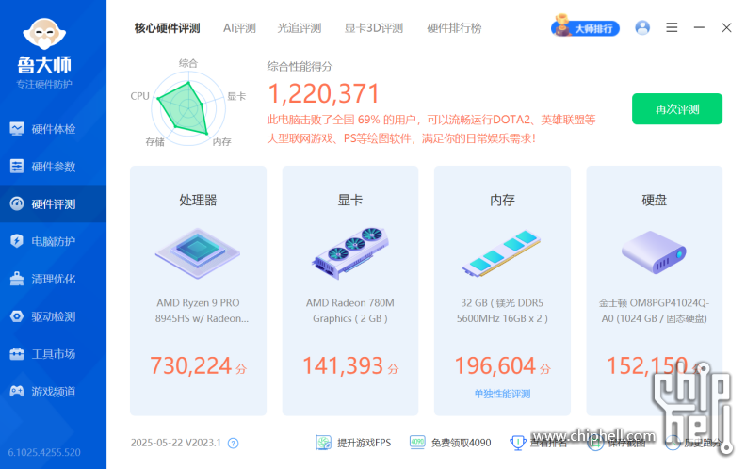Image resolution: width=746 pixels, height=469 pixels.
Task: Open the hamburger main menu
Action: coord(672,27)
